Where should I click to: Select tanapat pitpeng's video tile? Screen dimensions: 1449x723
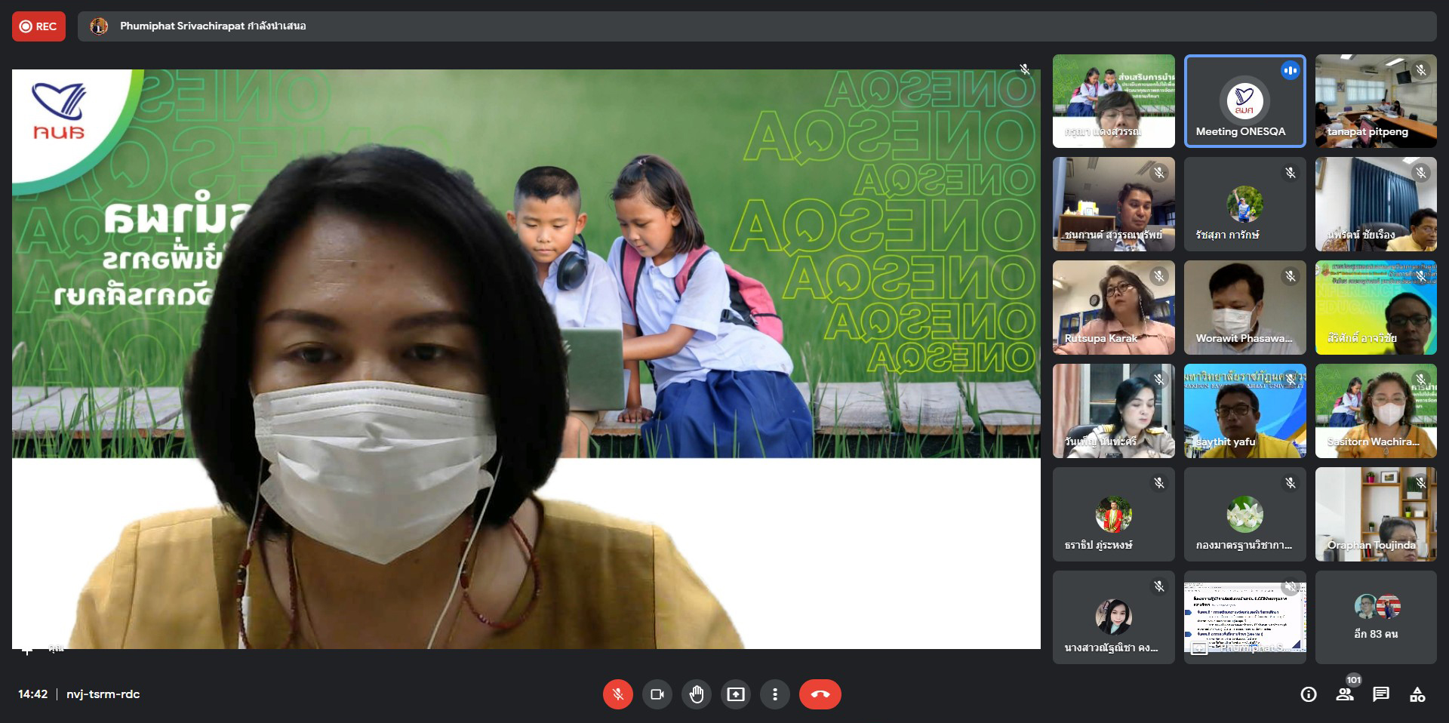(1375, 101)
